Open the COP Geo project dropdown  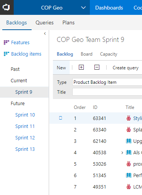tap(83, 8)
